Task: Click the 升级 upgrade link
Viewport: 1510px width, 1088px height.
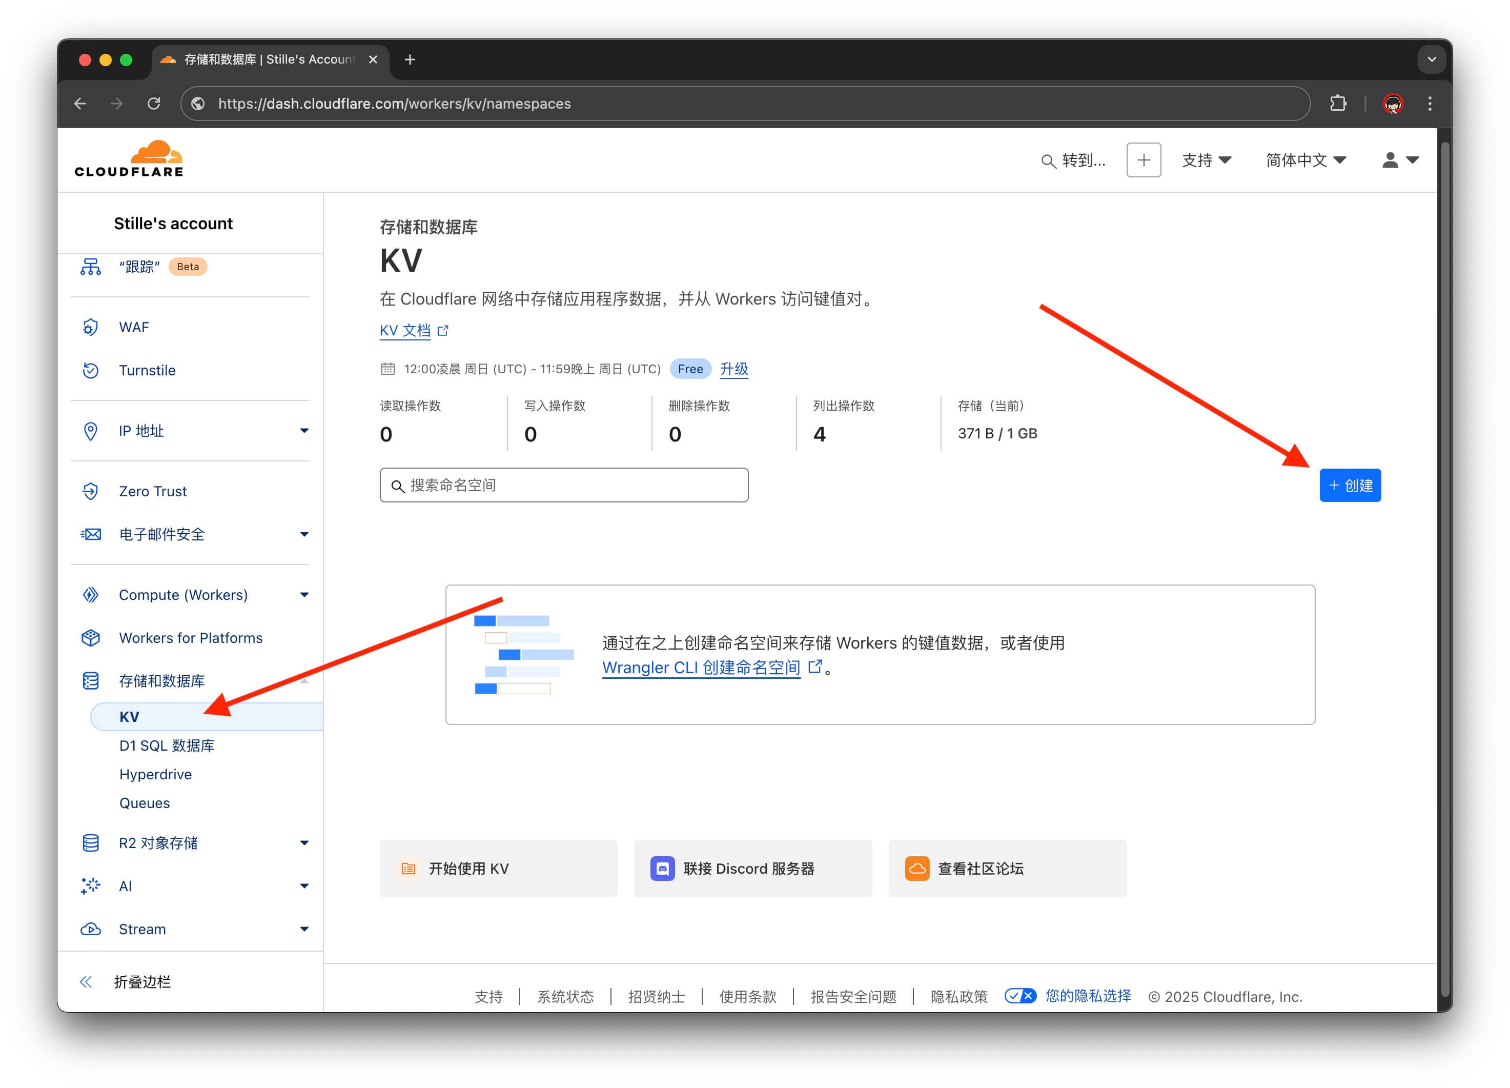Action: [733, 368]
